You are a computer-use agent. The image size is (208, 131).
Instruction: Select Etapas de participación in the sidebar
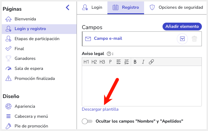coord(37,39)
